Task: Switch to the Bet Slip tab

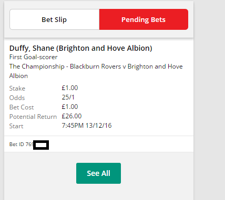Action: point(55,19)
